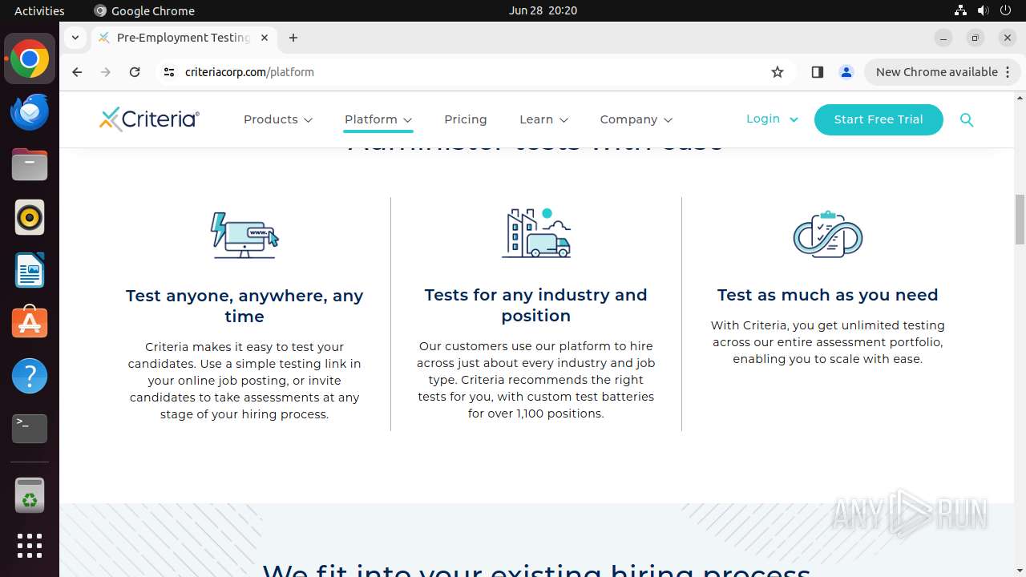The image size is (1026, 577).
Task: Open Terminal from the dock
Action: point(30,429)
